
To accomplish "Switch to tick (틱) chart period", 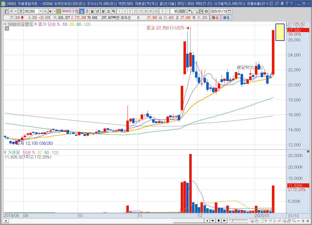I will [114, 11].
